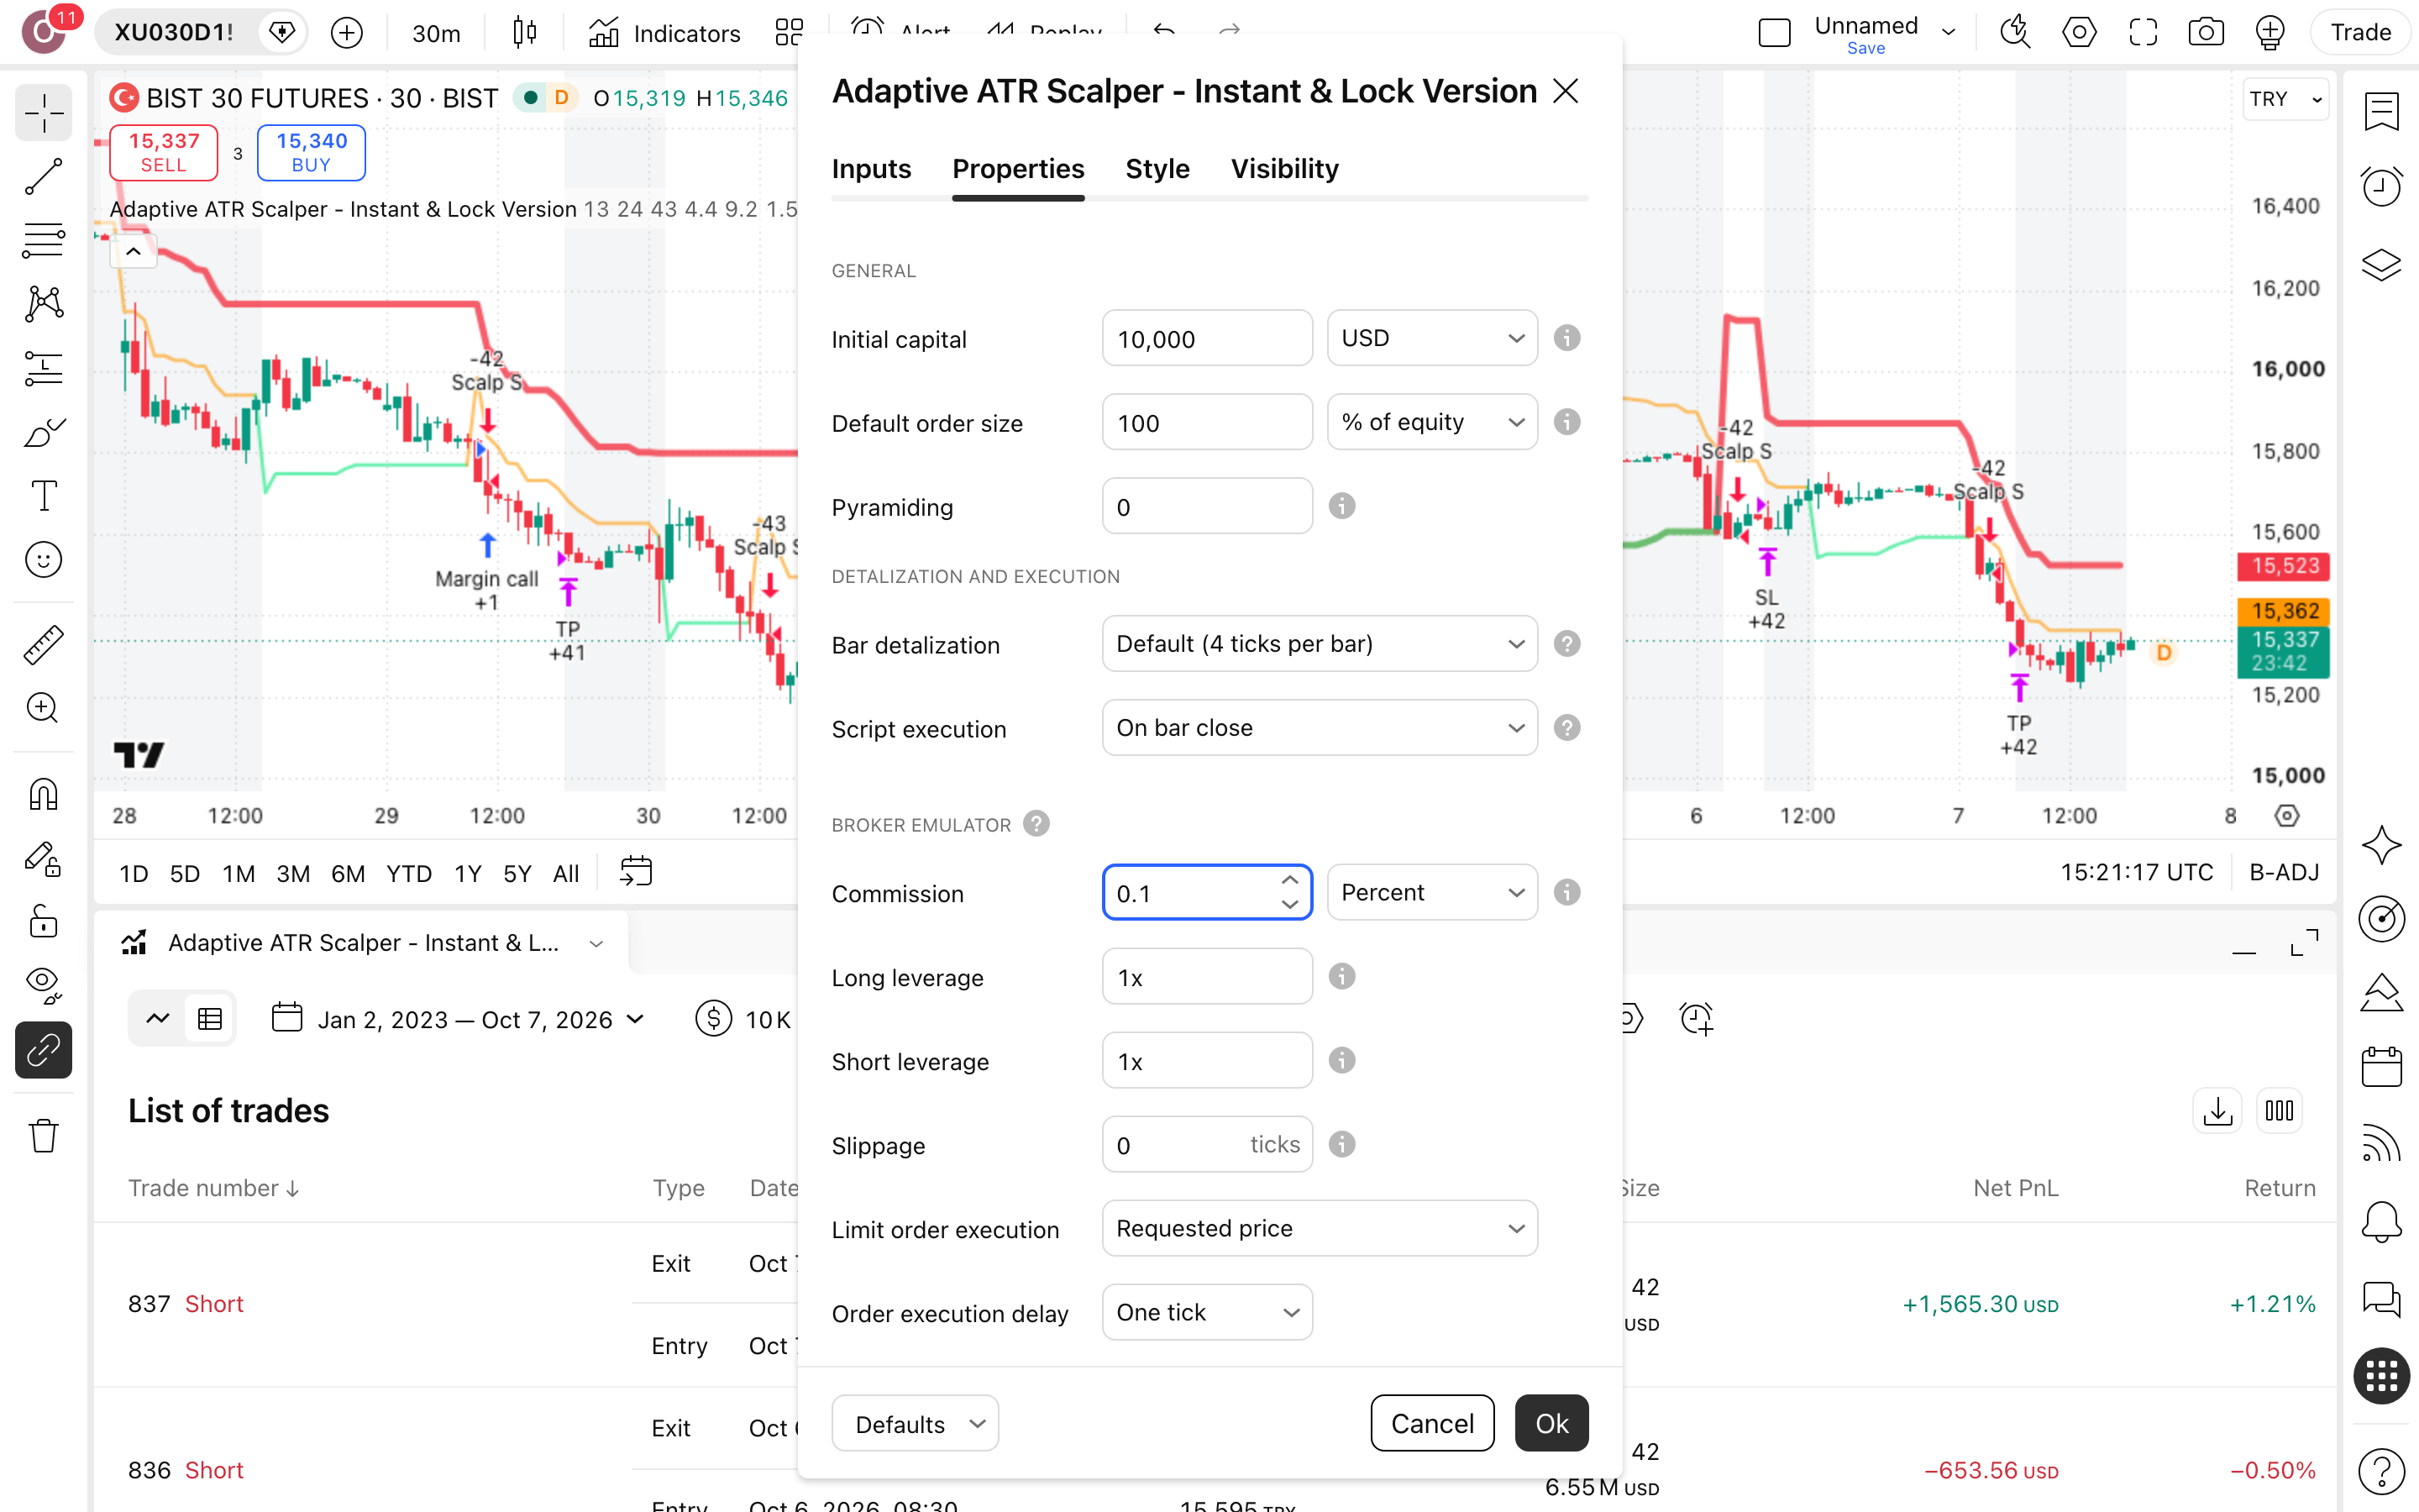
Task: Open the Alerts panel clock icon
Action: coord(2382,187)
